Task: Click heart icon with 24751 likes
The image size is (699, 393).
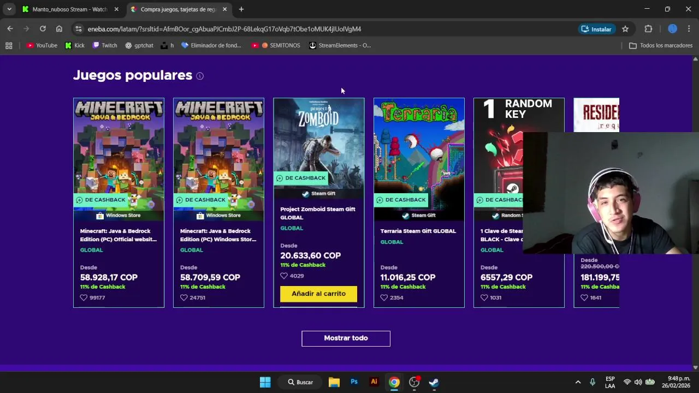Action: 183,298
